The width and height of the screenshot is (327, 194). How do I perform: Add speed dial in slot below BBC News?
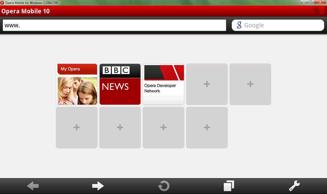click(x=120, y=128)
